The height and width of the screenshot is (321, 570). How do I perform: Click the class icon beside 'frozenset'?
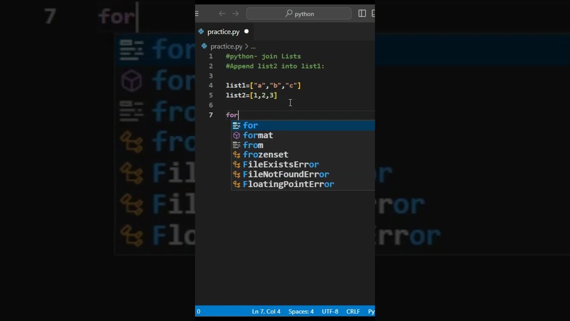(236, 155)
